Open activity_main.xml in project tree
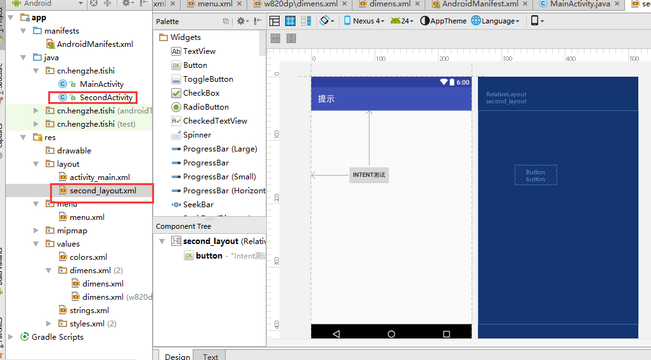Viewport: 651px width, 360px height. tap(100, 177)
